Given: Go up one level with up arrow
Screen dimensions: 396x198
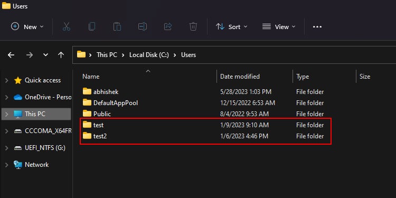Looking at the screenshot, I should click(61, 55).
